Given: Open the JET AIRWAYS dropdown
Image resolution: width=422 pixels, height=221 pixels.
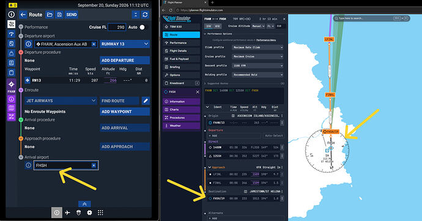Looking at the screenshot, I should coord(61,101).
